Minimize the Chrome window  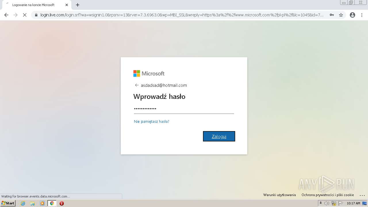(344, 3)
